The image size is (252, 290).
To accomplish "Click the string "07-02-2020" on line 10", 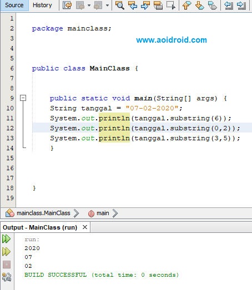I will coord(152,108).
